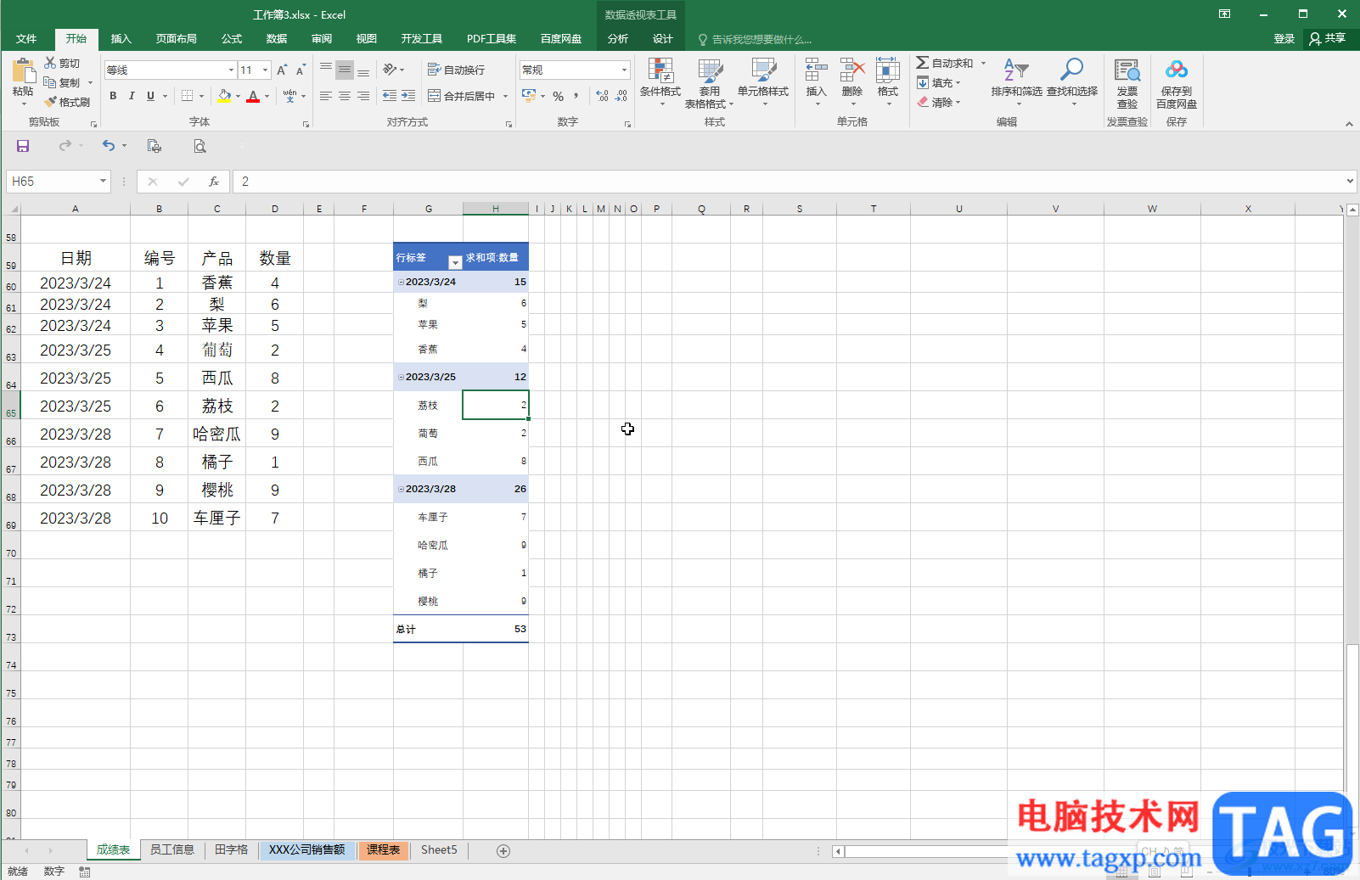Open the Fill (填充) dropdown
The image size is (1360, 880).
click(939, 82)
